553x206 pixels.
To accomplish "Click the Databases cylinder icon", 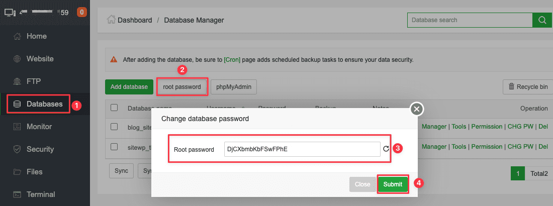I will coord(17,104).
